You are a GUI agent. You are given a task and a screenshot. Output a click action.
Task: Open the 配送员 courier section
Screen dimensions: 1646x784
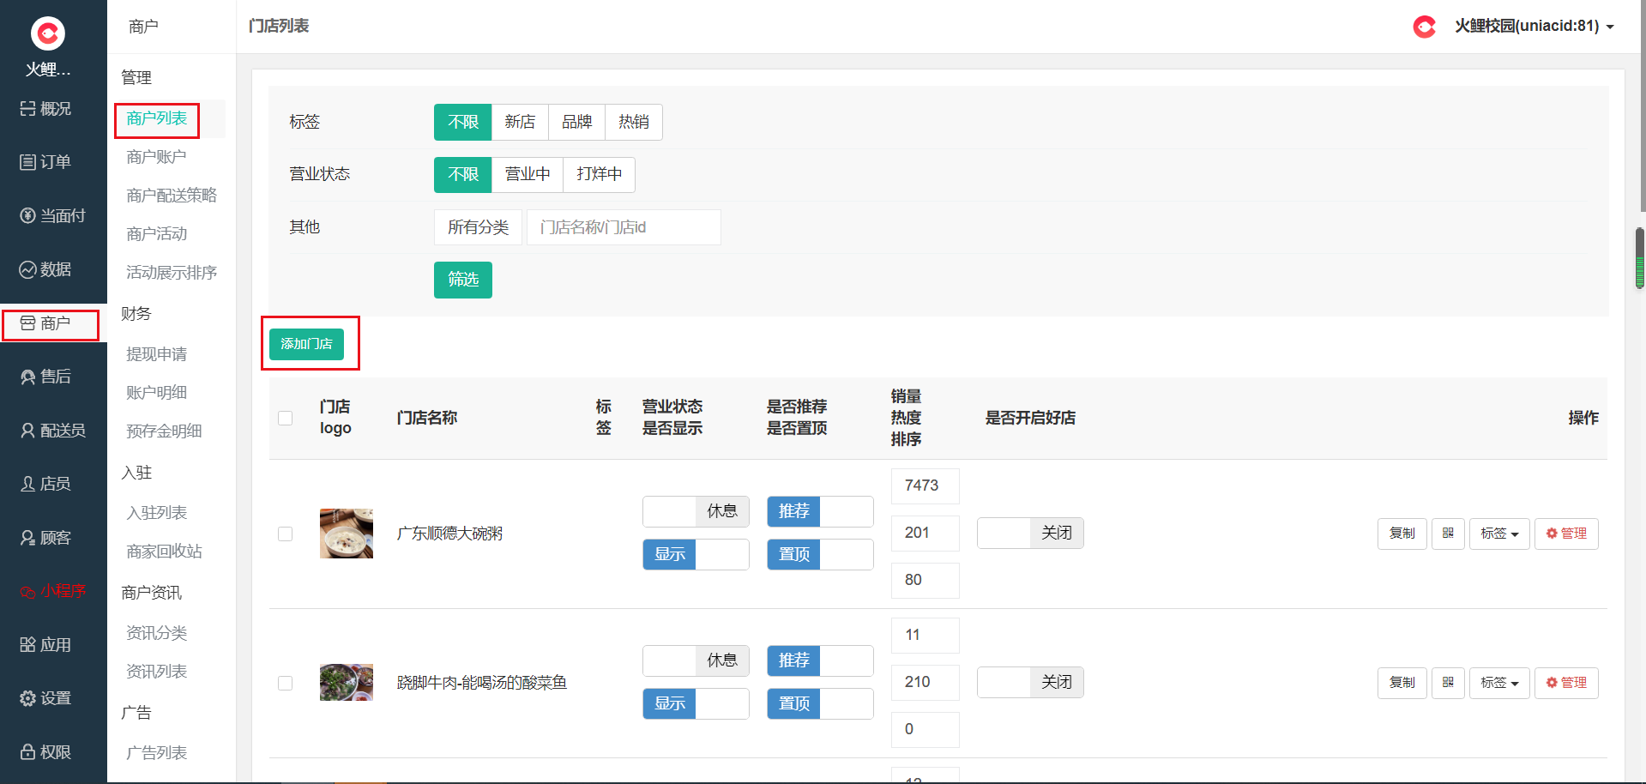(52, 431)
